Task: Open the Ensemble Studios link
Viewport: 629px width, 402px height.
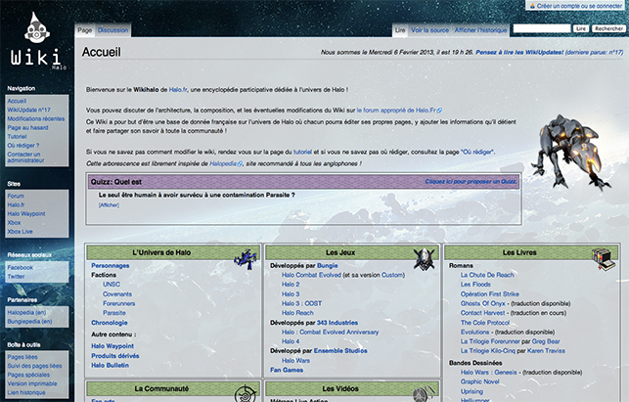Action: click(340, 350)
